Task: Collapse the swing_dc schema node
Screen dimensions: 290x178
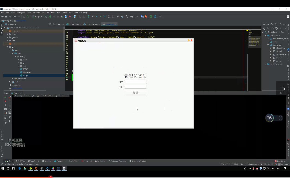Action: click(268, 45)
